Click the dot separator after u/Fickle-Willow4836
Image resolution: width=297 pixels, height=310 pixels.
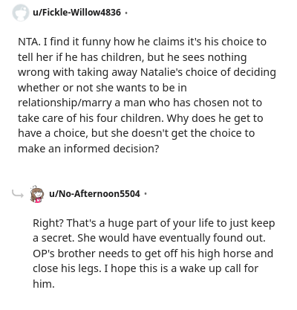coord(126,13)
